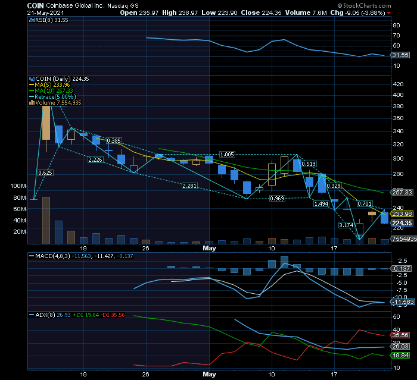The image size is (417, 380).
Task: Click the 0.385 retracement label
Action: pos(114,140)
